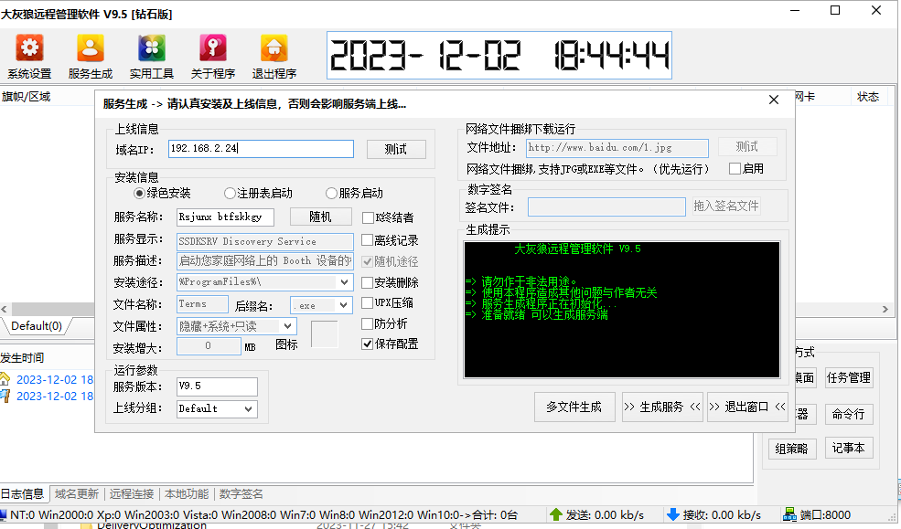Toggle the 离线记录 checkbox

click(x=368, y=239)
